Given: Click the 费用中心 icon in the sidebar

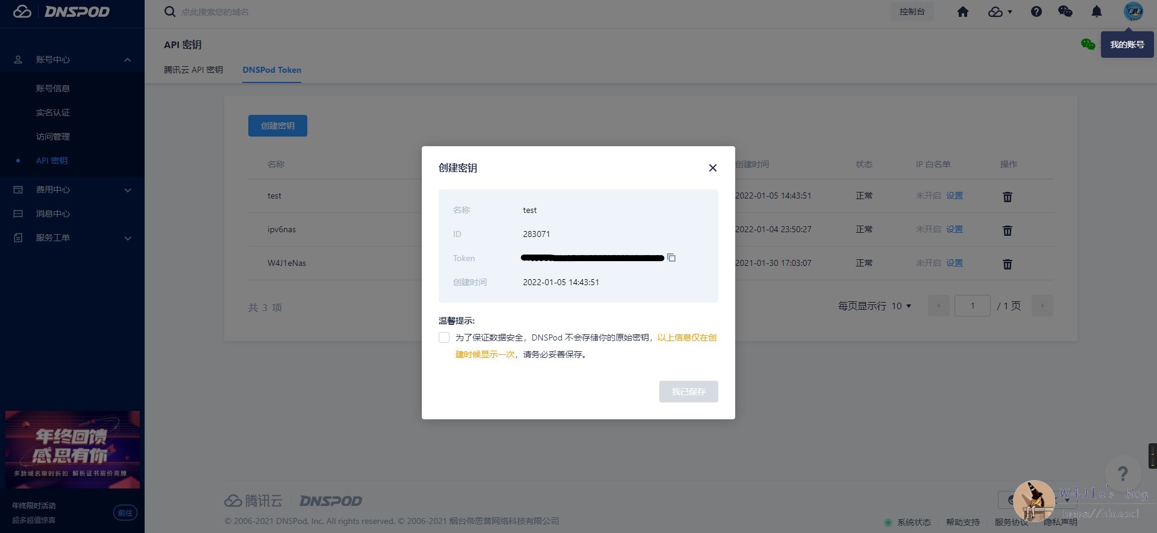Looking at the screenshot, I should coord(18,189).
